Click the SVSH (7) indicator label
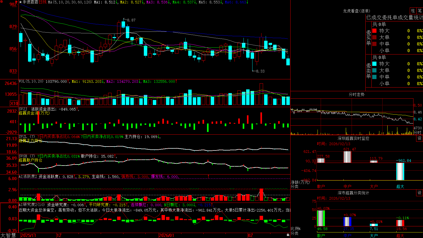Image resolution: width=423 pixels, height=238 pixels. pyautogui.click(x=27, y=156)
